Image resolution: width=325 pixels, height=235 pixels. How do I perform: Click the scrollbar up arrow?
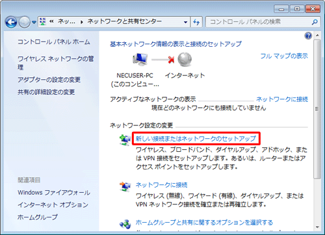coord(317,35)
